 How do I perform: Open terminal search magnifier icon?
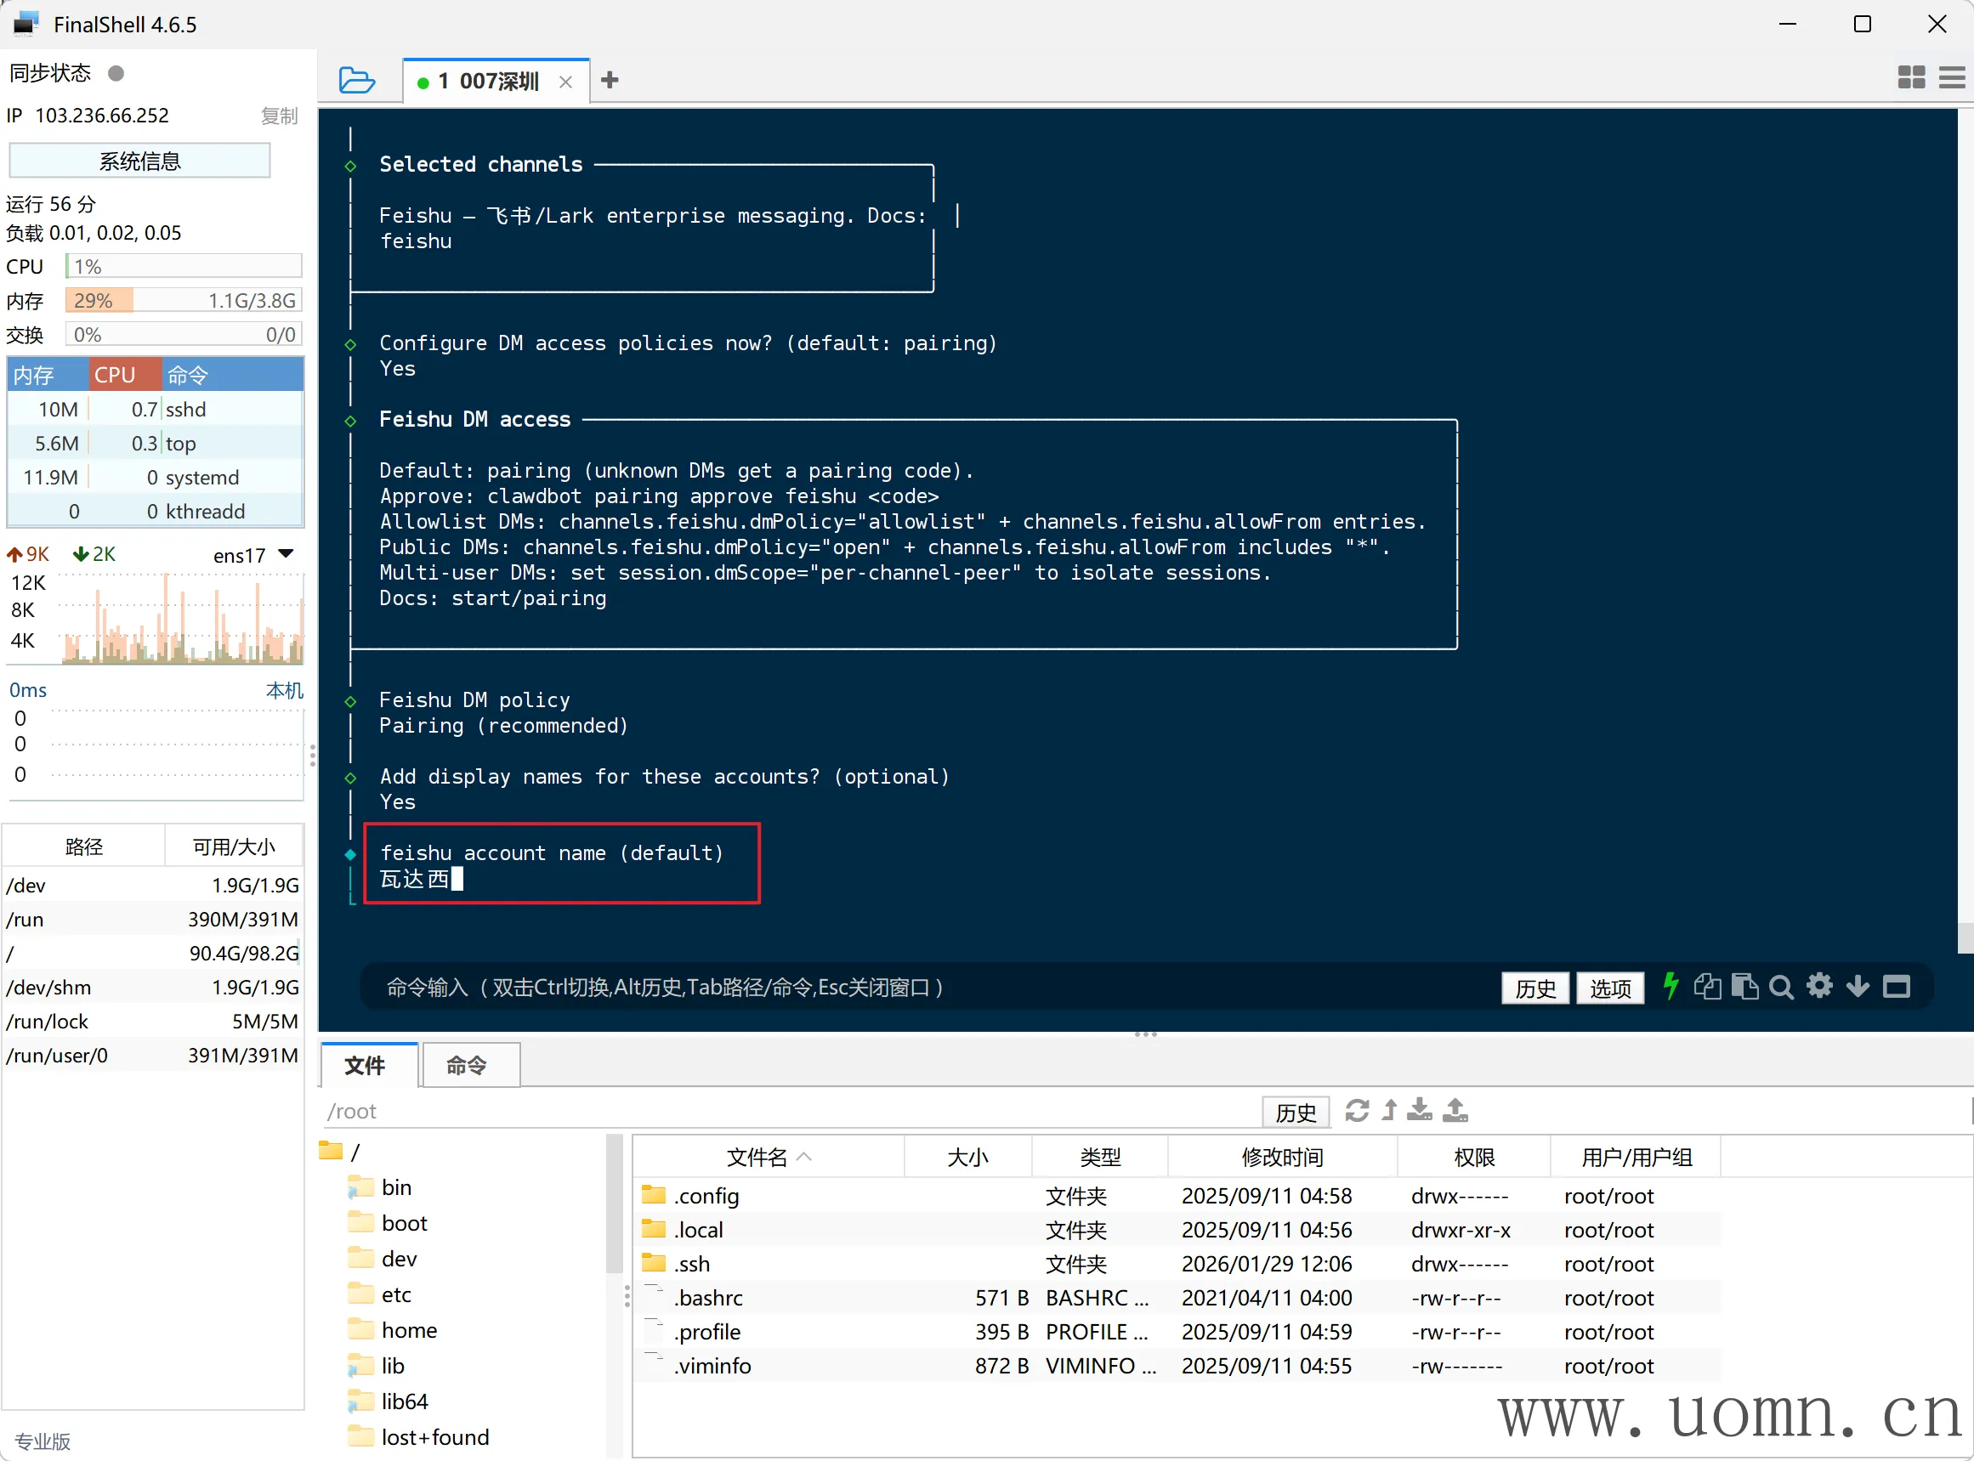(x=1781, y=987)
